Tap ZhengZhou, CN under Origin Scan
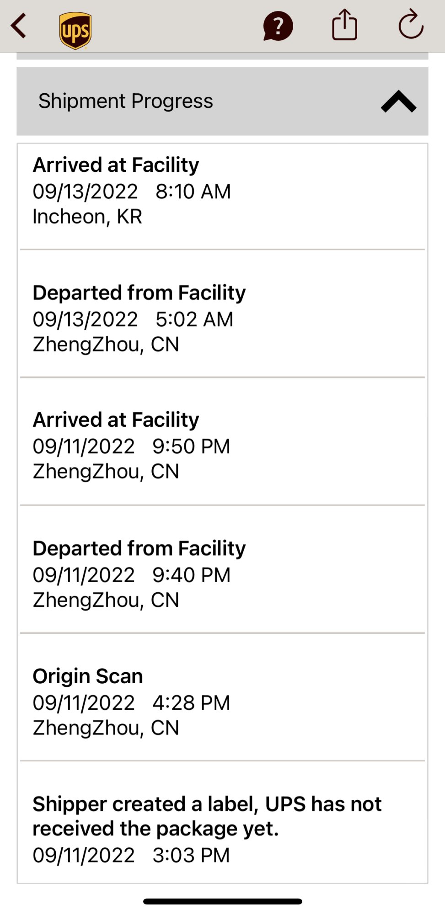This screenshot has height=914, width=445. coord(106,728)
